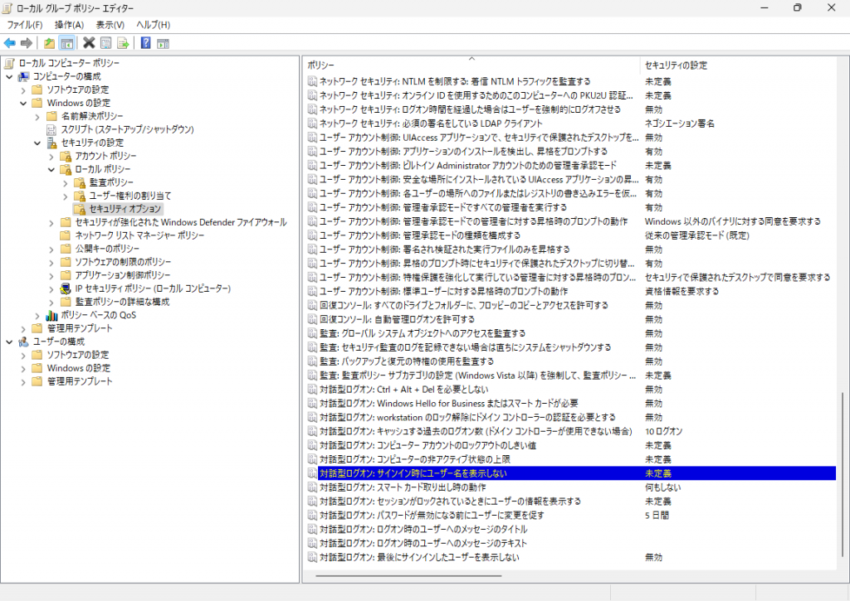This screenshot has height=601, width=850.
Task: Click the 5 日間 setting value
Action: click(657, 516)
